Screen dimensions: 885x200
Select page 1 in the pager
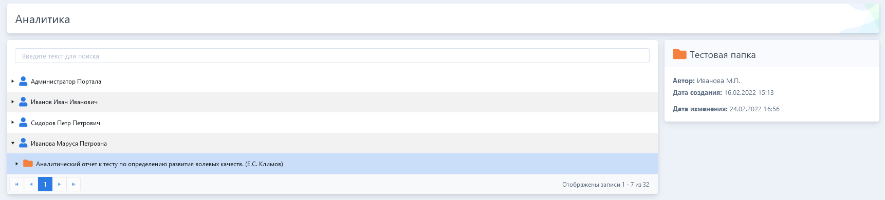point(45,184)
